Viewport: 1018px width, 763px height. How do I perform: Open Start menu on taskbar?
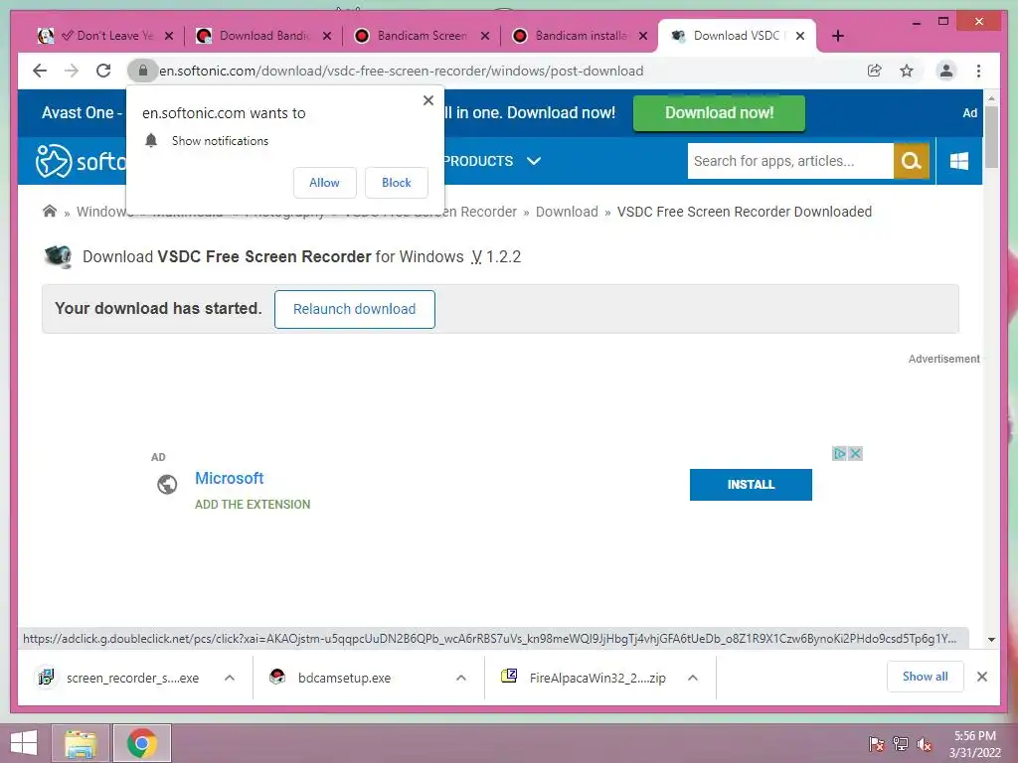pos(24,743)
